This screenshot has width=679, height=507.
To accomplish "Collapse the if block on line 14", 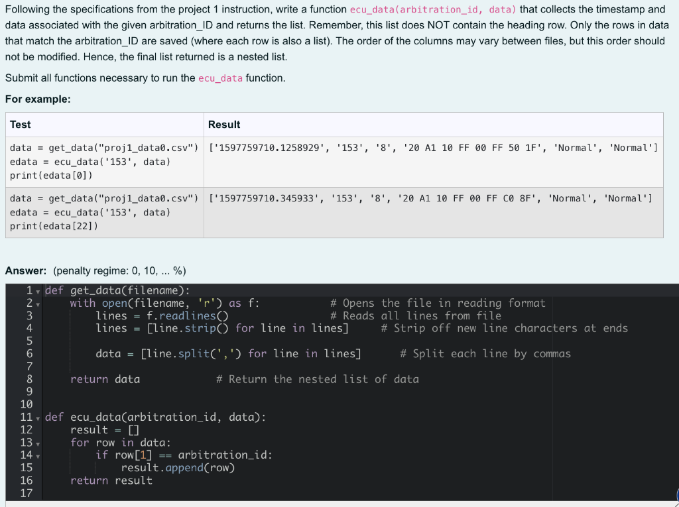I will pyautogui.click(x=38, y=457).
